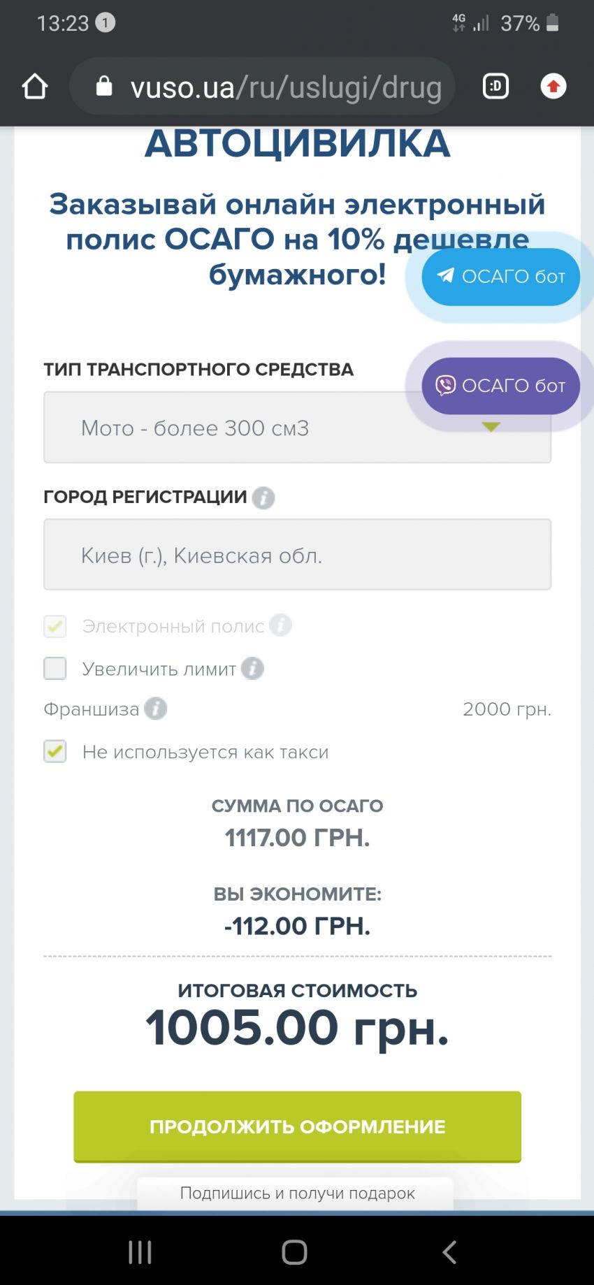Tap the padlock site security icon

click(x=104, y=86)
